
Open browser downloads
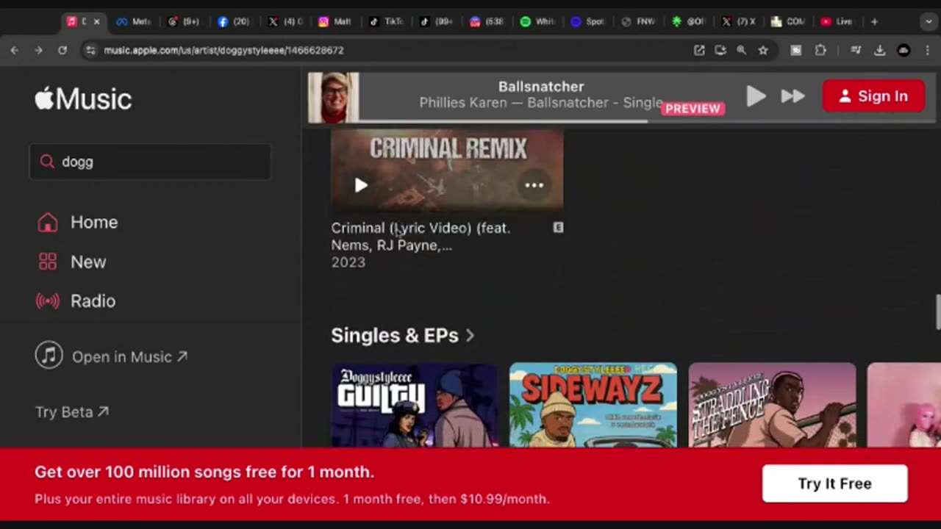pyautogui.click(x=879, y=50)
